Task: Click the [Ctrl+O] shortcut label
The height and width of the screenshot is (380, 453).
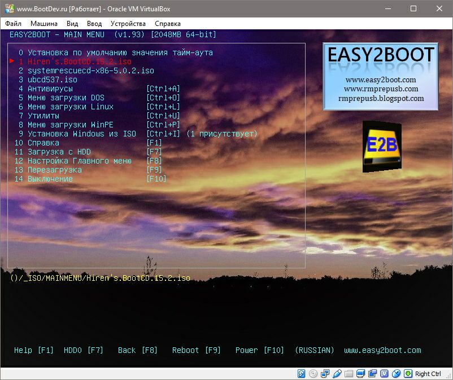Action: coord(163,98)
